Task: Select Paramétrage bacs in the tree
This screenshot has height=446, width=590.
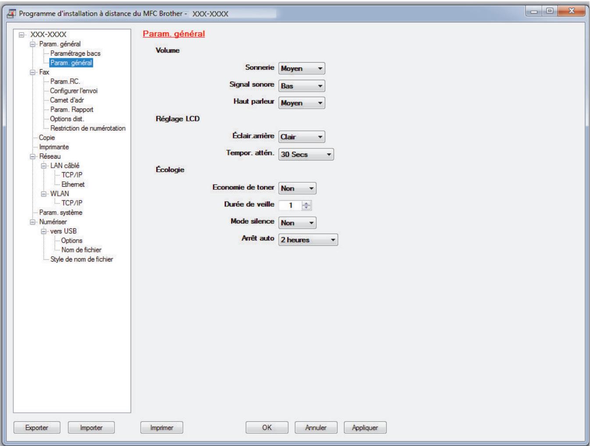Action: pos(75,53)
